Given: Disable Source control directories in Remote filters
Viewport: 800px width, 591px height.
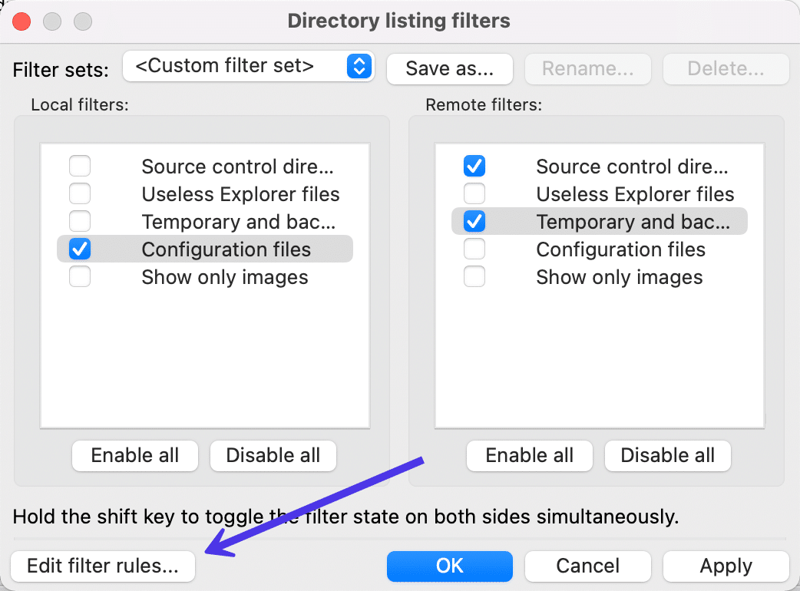Looking at the screenshot, I should tap(474, 166).
